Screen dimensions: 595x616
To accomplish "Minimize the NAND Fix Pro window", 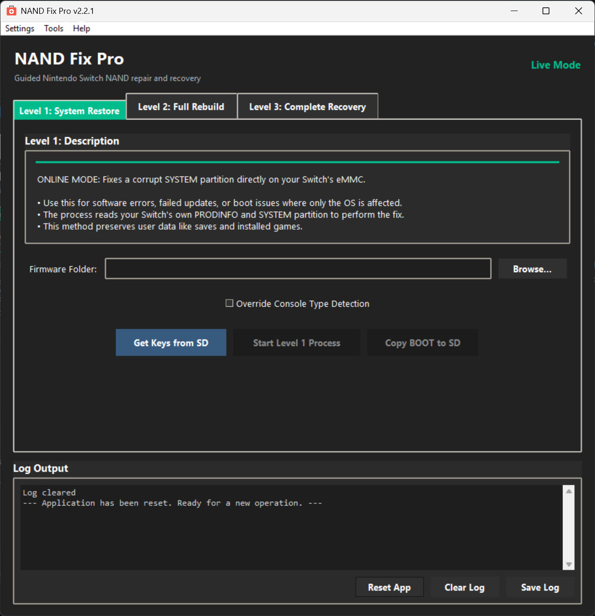I will (514, 11).
